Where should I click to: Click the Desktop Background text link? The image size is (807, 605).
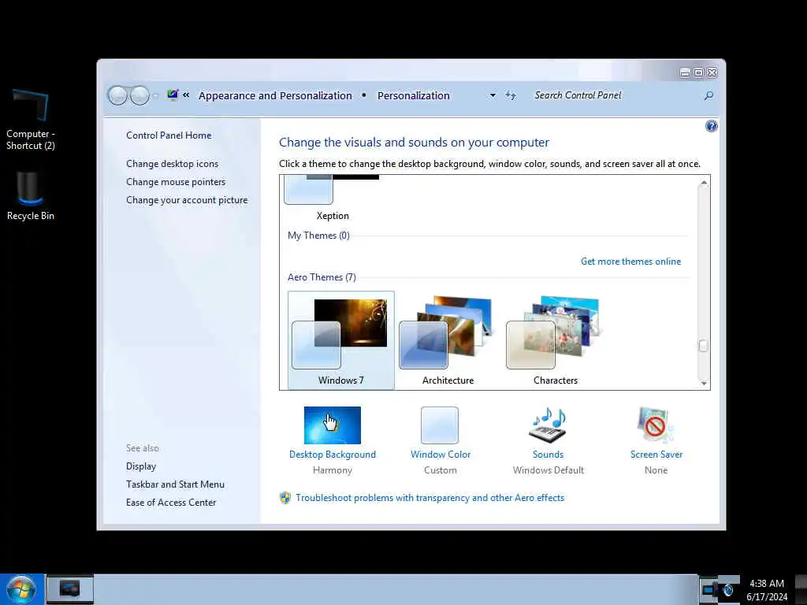pos(333,455)
